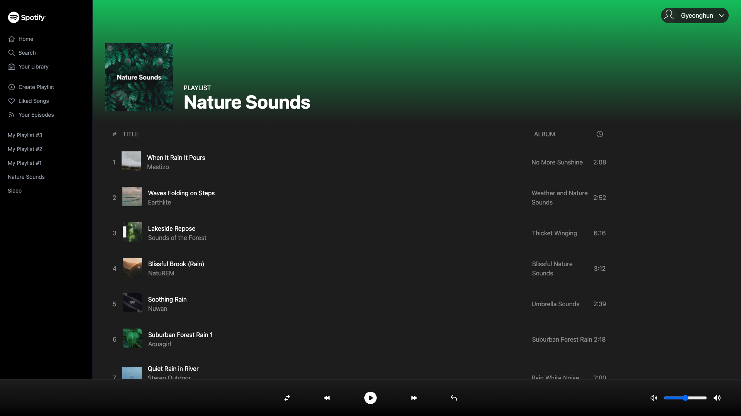Click the Nature Sounds playlist heading
741x416 pixels.
(x=247, y=102)
